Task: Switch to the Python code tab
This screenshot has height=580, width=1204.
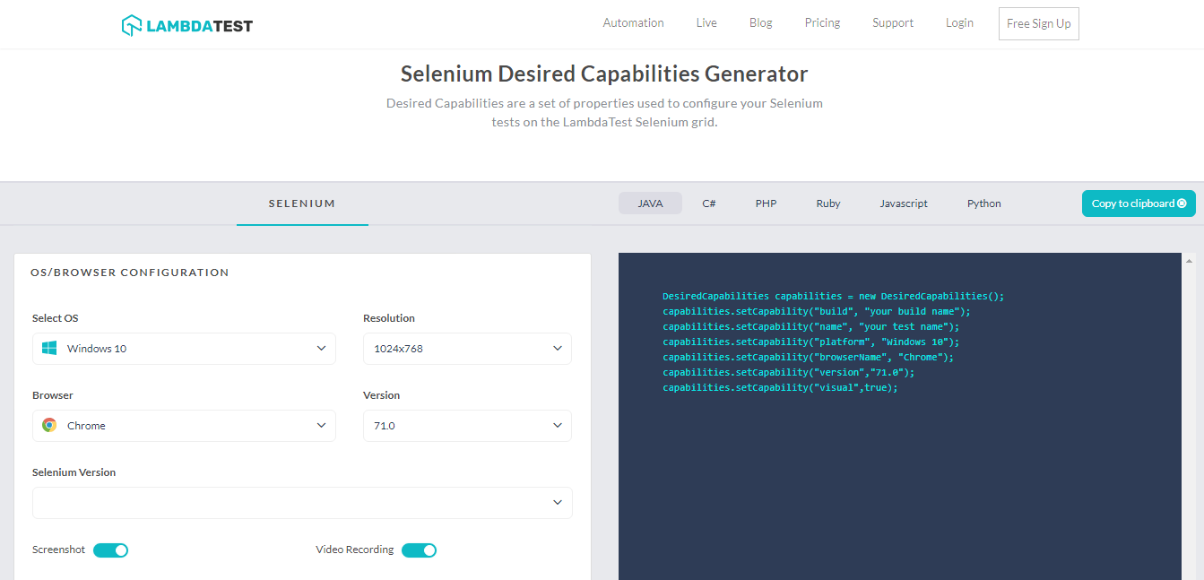Action: click(x=983, y=203)
